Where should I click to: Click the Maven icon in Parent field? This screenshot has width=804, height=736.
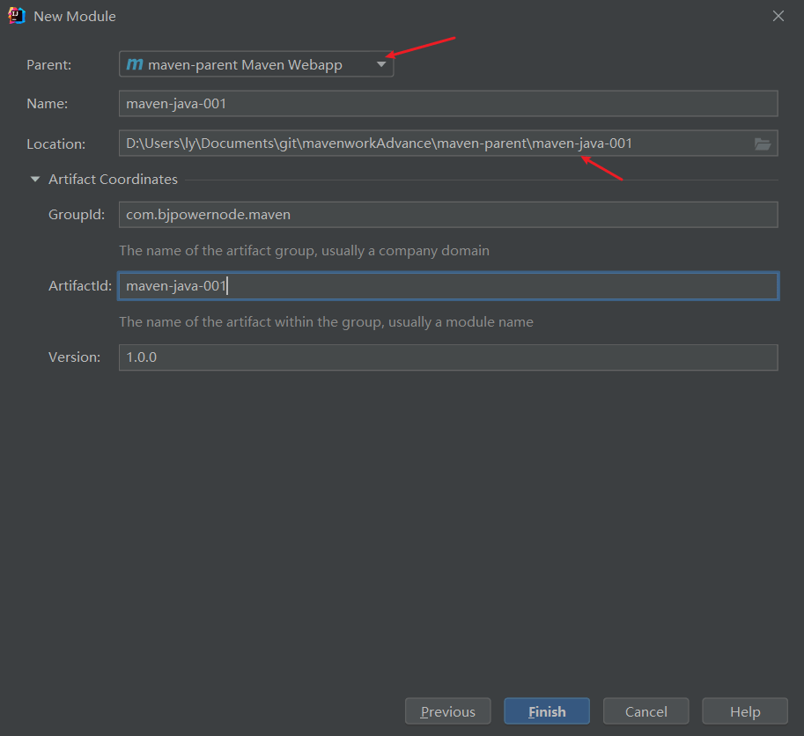click(x=135, y=64)
